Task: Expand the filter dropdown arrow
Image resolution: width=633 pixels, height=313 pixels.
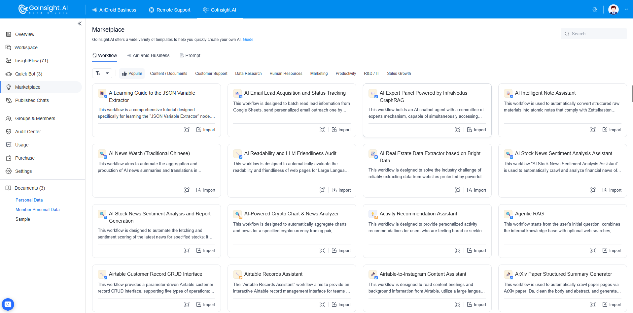Action: (108, 73)
